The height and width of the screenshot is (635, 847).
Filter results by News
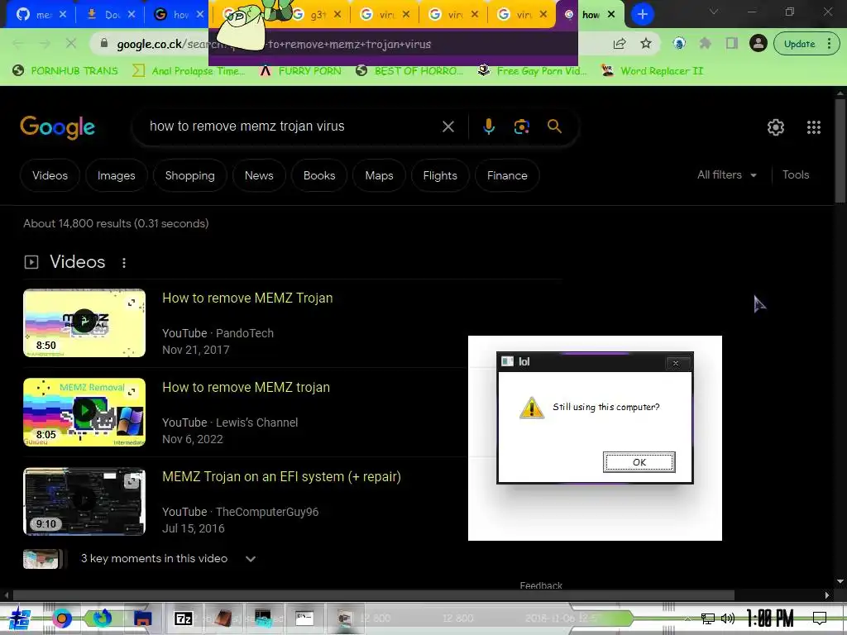coord(259,175)
